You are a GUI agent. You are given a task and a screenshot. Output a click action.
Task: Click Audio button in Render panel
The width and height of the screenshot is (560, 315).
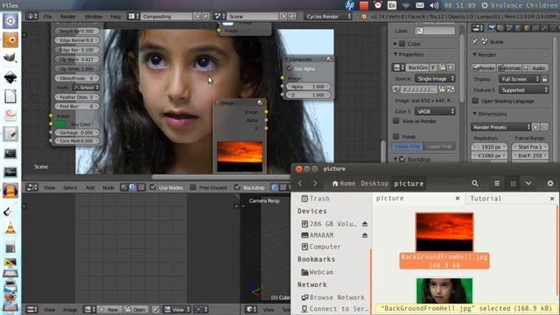click(x=535, y=67)
